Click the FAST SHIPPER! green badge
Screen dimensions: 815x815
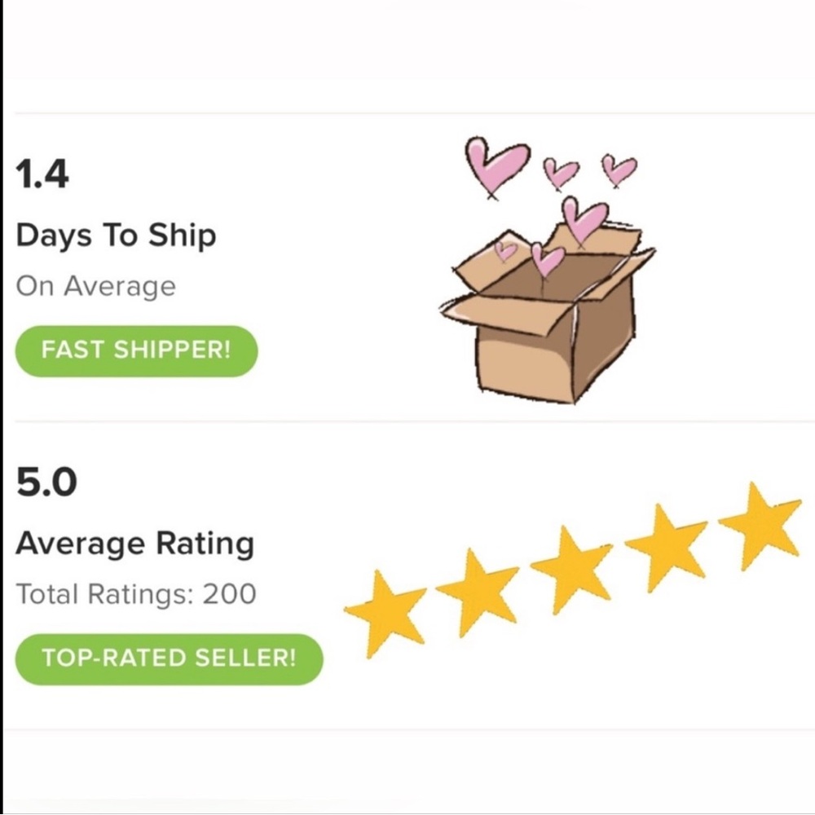coord(136,351)
